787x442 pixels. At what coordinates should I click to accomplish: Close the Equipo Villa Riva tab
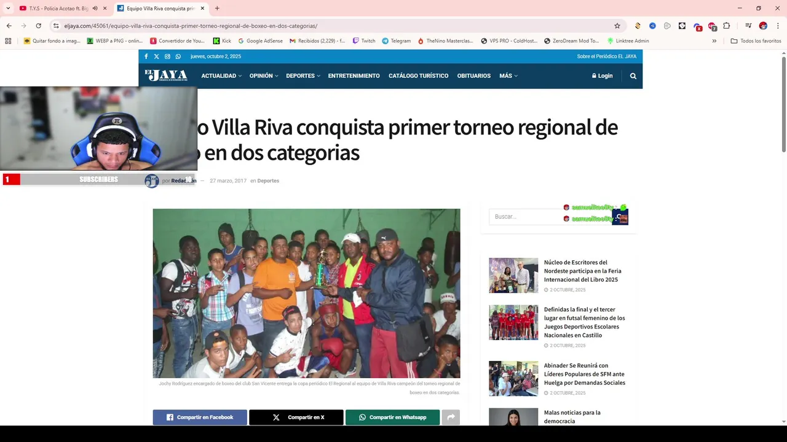pyautogui.click(x=202, y=9)
